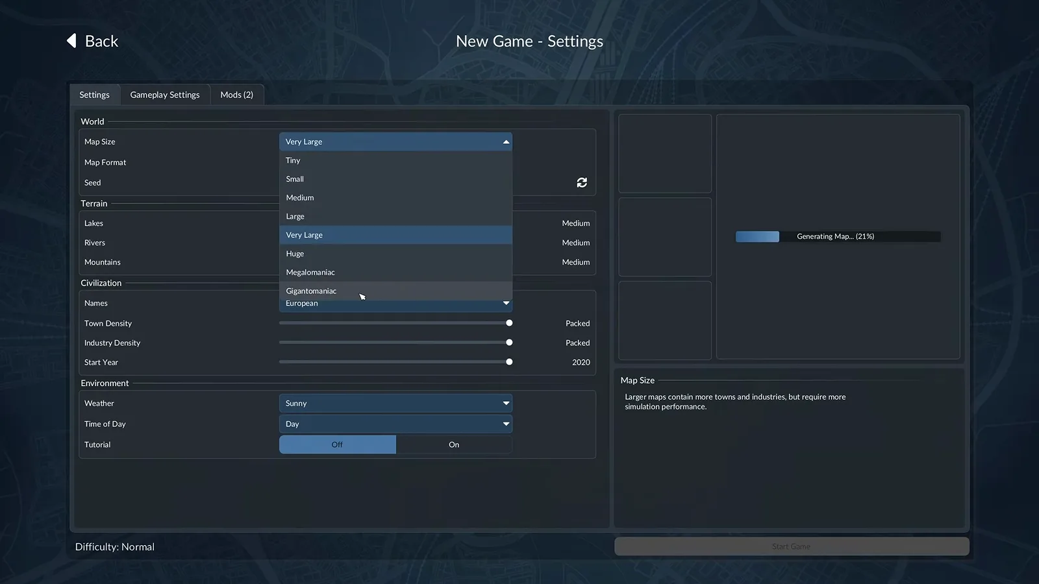
Task: Open the Settings tab
Action: point(95,95)
